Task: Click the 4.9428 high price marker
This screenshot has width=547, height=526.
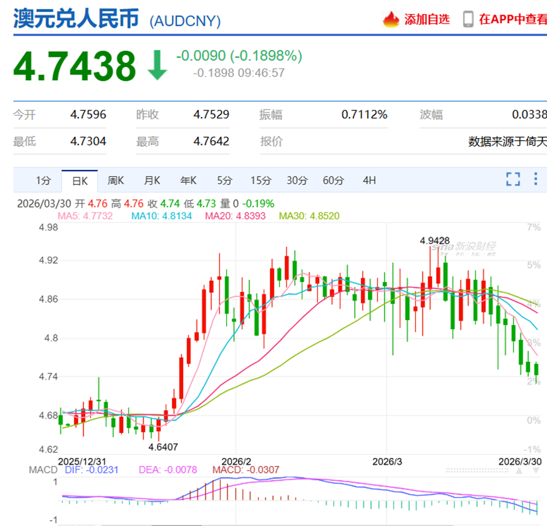Action: (435, 240)
